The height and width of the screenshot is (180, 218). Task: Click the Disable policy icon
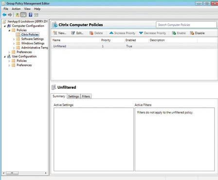[192, 33]
